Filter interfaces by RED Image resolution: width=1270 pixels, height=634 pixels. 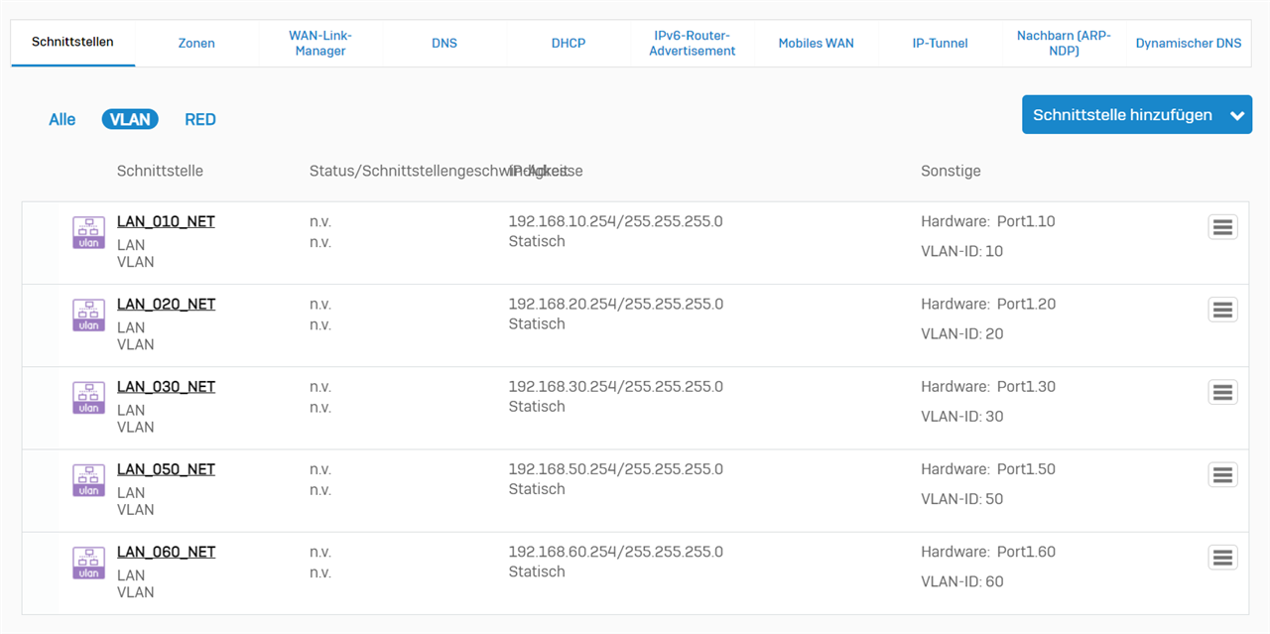click(200, 119)
